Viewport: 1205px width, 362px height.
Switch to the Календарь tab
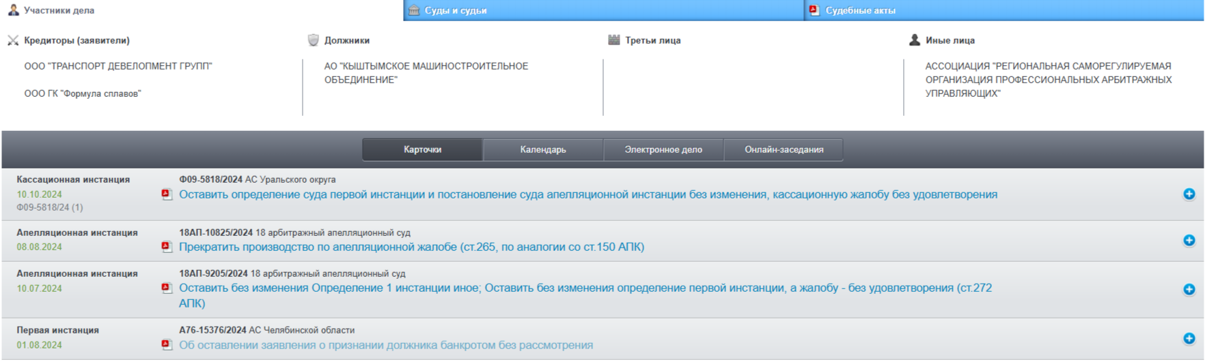pyautogui.click(x=543, y=149)
